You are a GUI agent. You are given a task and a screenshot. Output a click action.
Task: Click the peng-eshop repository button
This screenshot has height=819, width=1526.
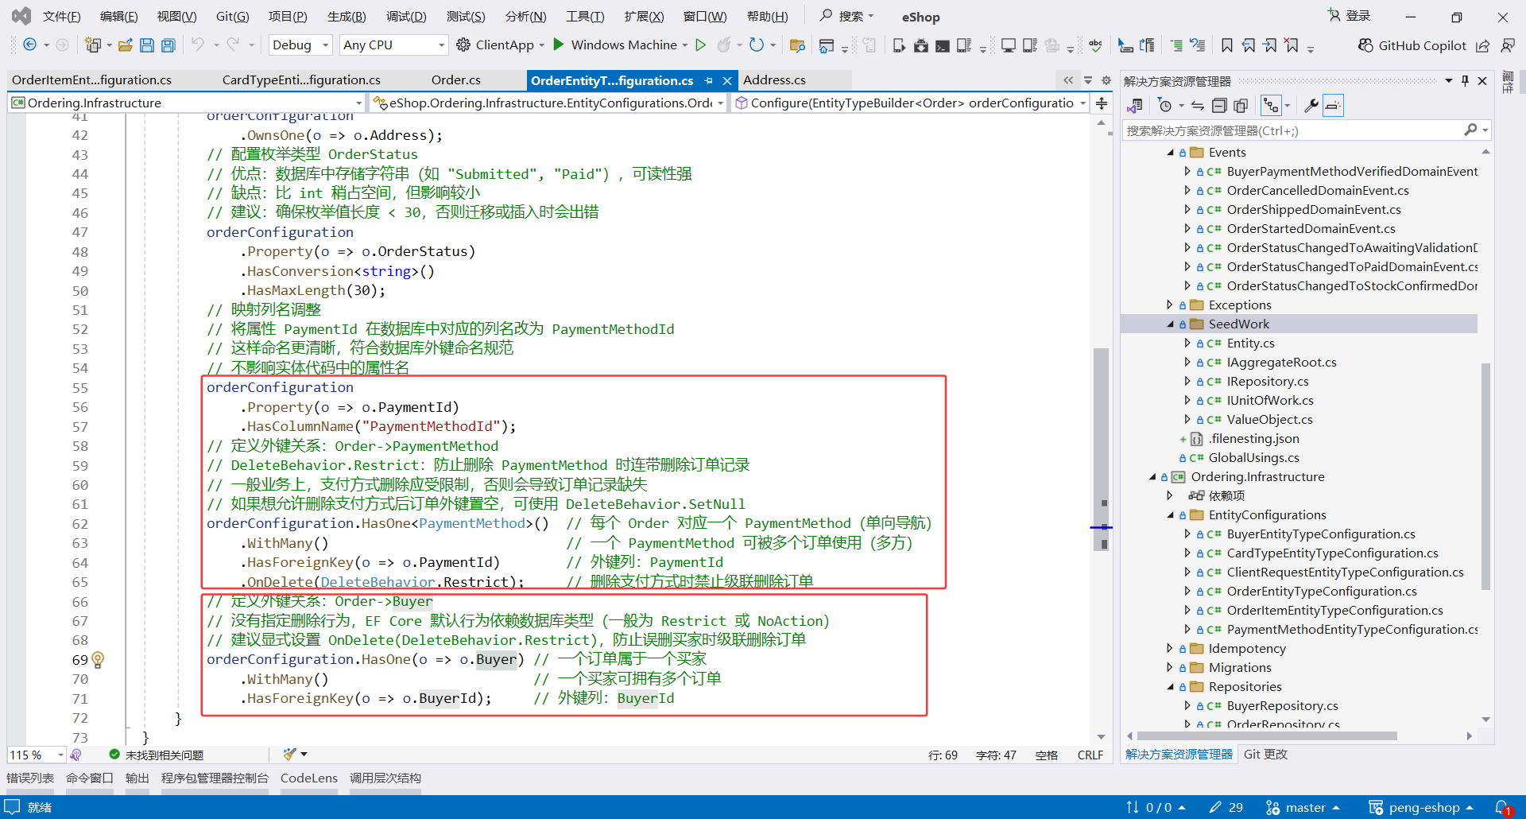[1422, 808]
